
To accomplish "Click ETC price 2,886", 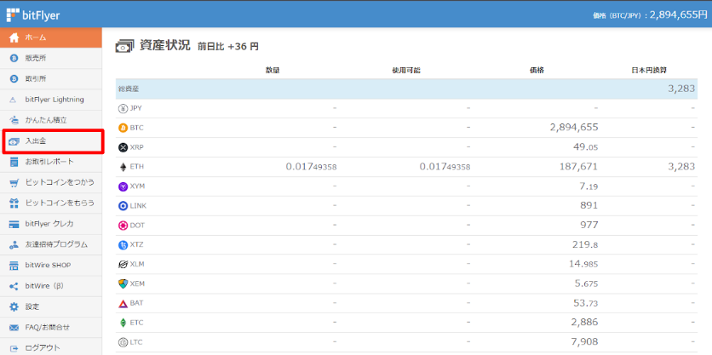I will [x=583, y=323].
